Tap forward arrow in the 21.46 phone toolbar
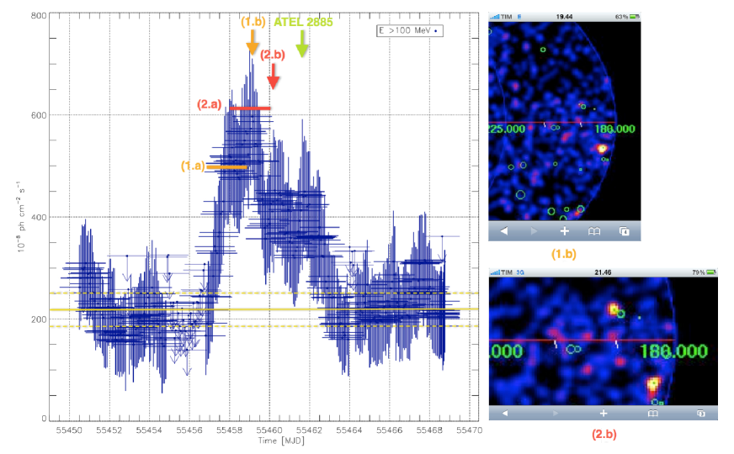734x454 pixels. point(556,414)
